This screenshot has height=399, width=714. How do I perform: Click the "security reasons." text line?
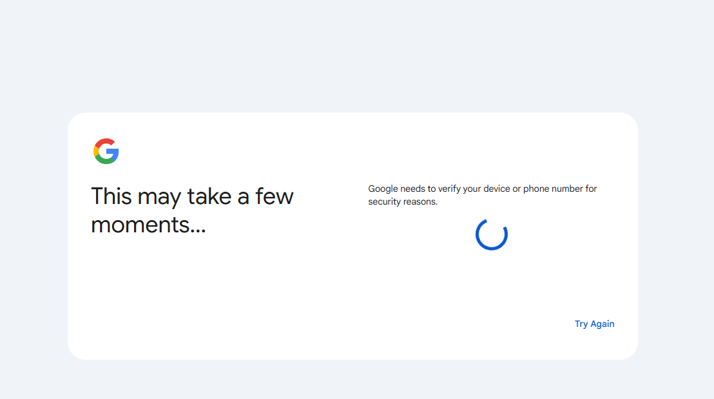click(x=403, y=201)
